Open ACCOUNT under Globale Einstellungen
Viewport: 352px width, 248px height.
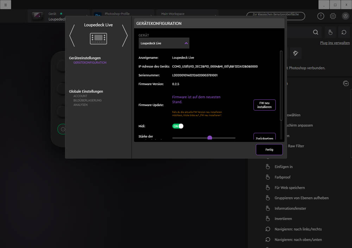(80, 96)
